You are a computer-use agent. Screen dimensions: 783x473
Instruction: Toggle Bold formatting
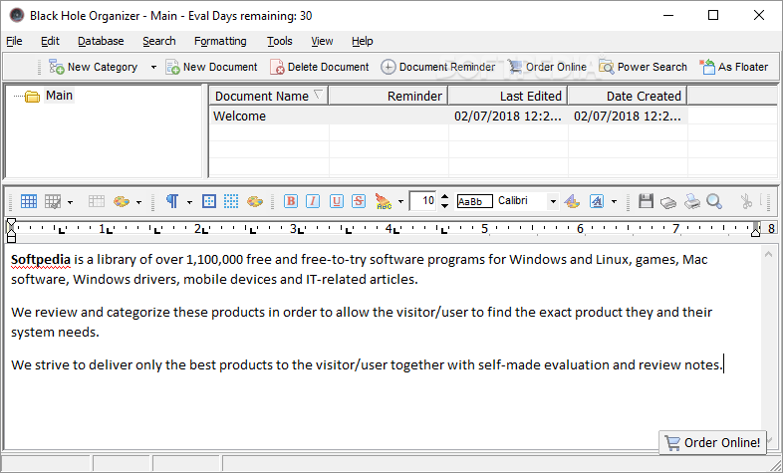click(x=291, y=201)
